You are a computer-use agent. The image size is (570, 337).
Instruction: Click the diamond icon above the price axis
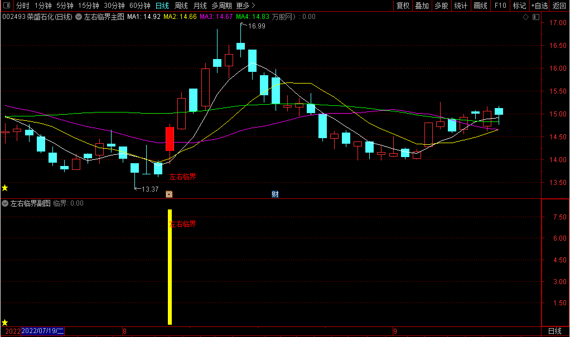tap(525, 17)
